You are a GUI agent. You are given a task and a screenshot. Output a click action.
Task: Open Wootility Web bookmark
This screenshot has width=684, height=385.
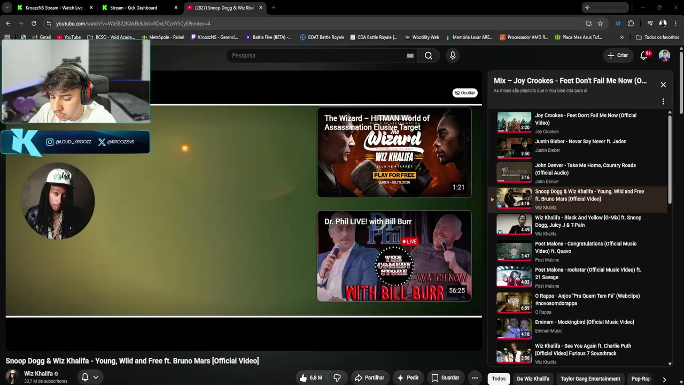pos(422,37)
